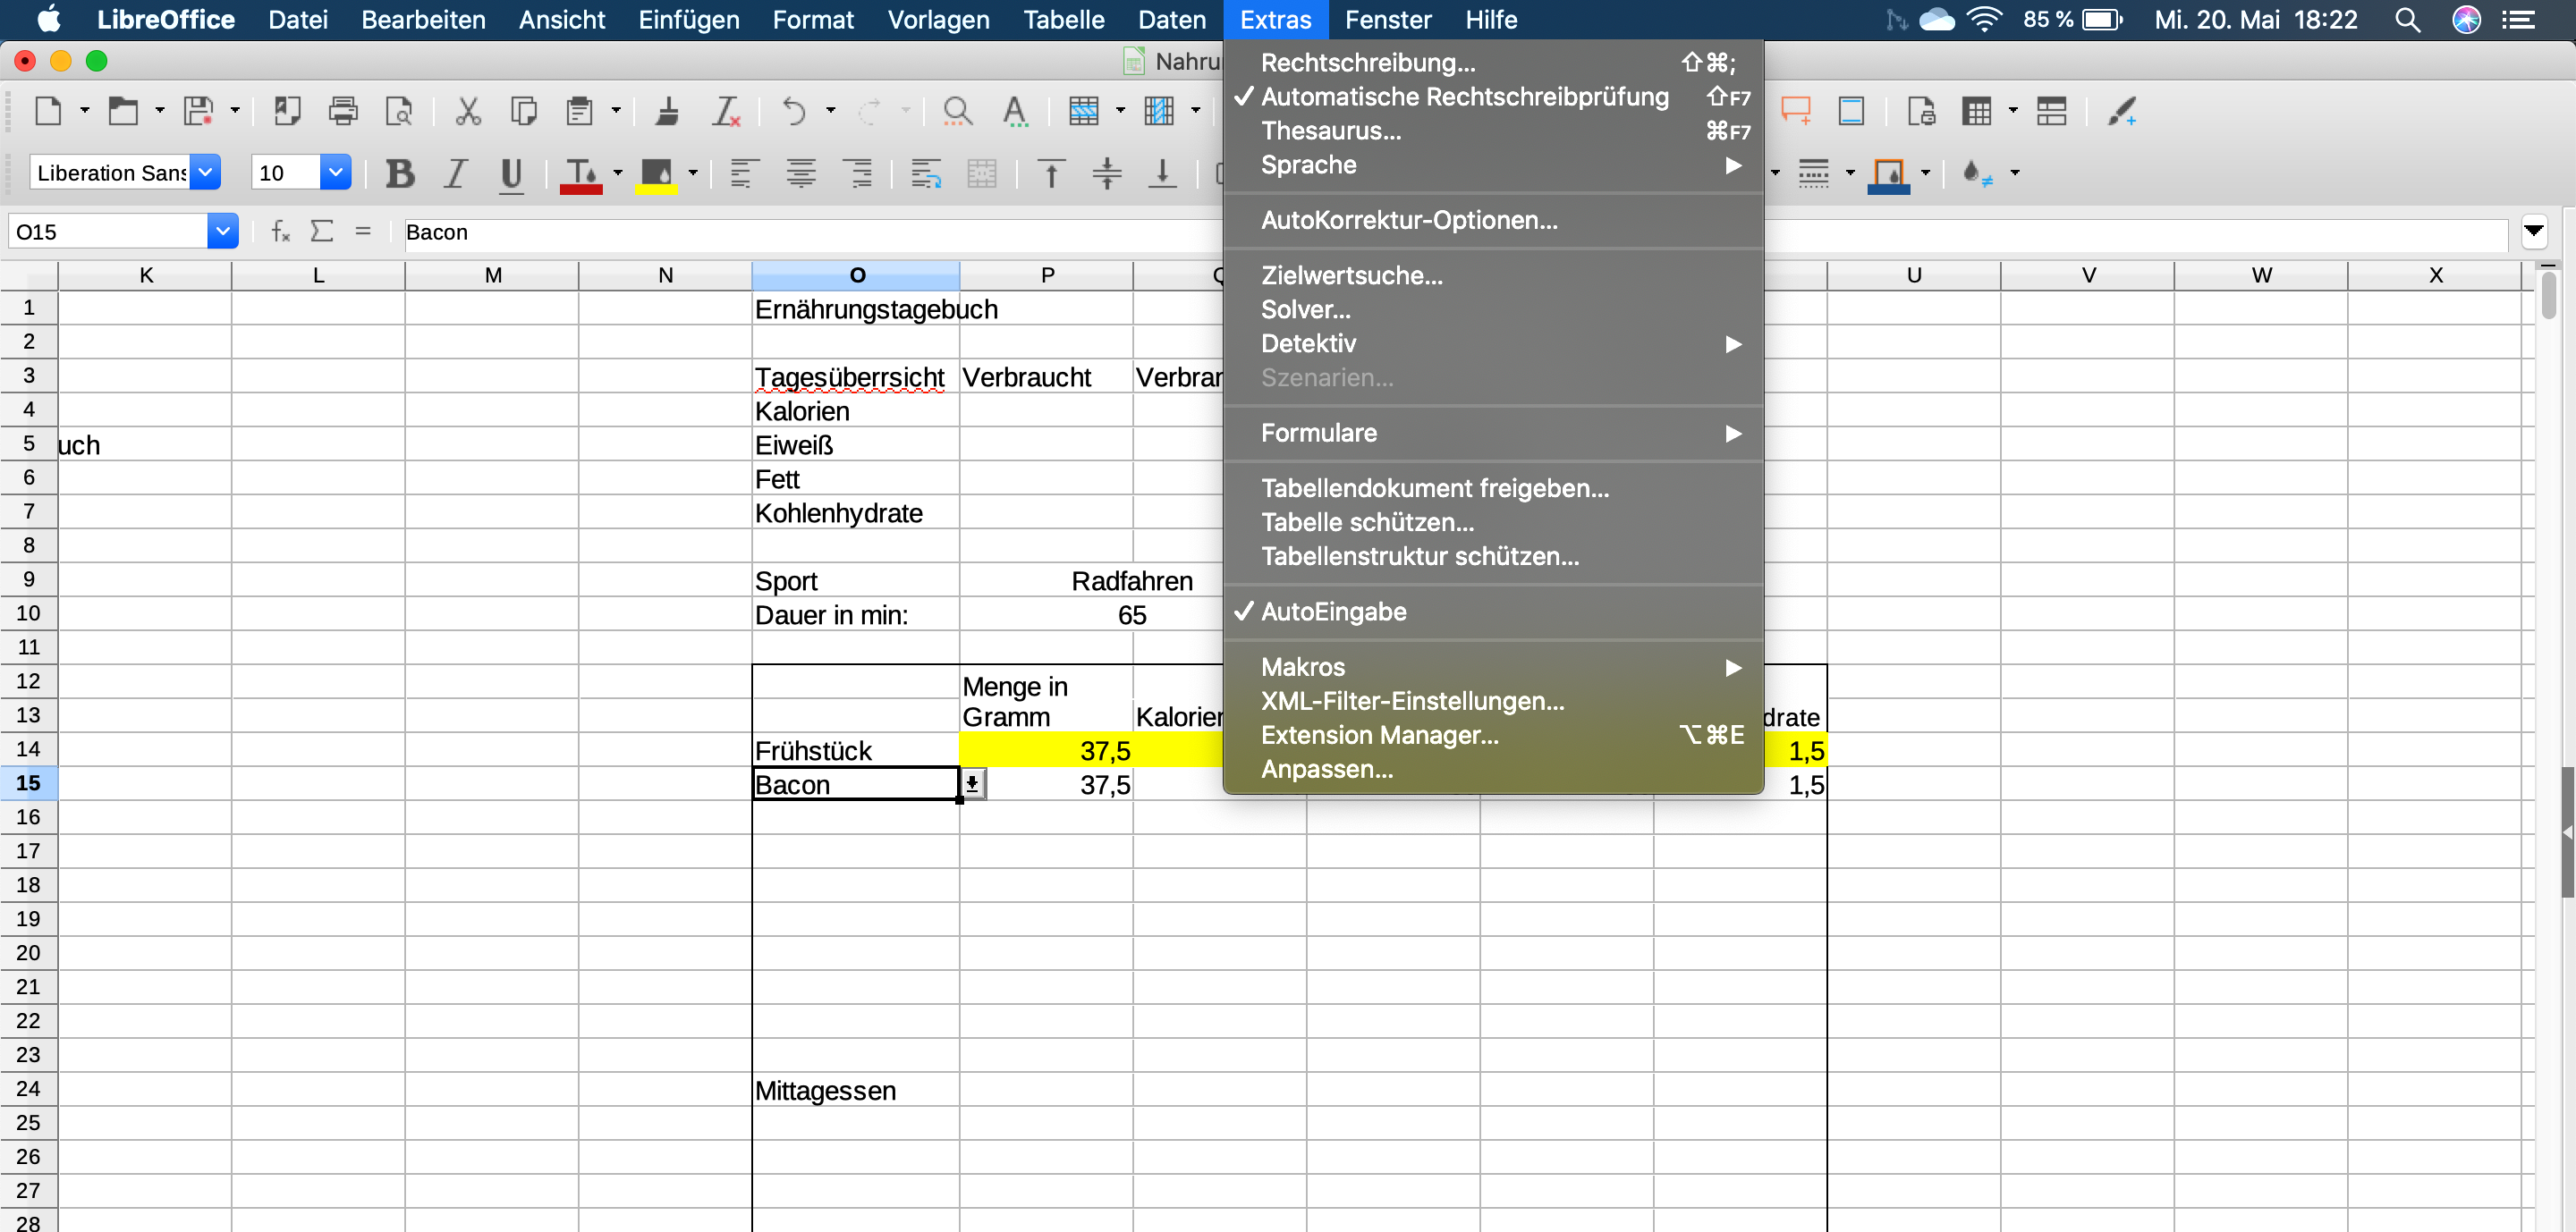
Task: Open the Daten menu
Action: (x=1172, y=20)
